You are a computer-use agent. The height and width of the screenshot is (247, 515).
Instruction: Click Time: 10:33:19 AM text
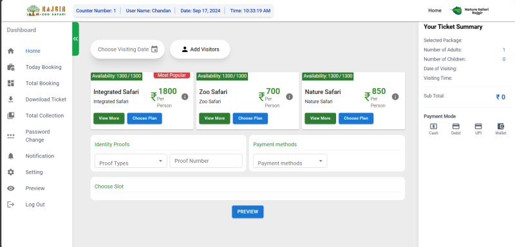click(250, 10)
